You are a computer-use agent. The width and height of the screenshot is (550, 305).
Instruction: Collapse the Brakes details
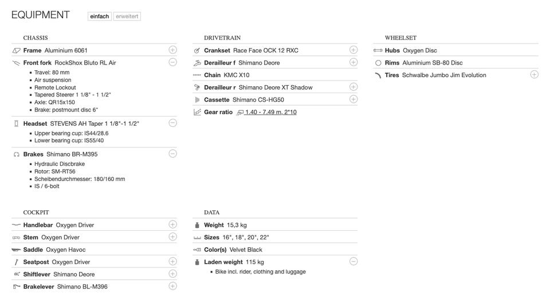coord(172,153)
